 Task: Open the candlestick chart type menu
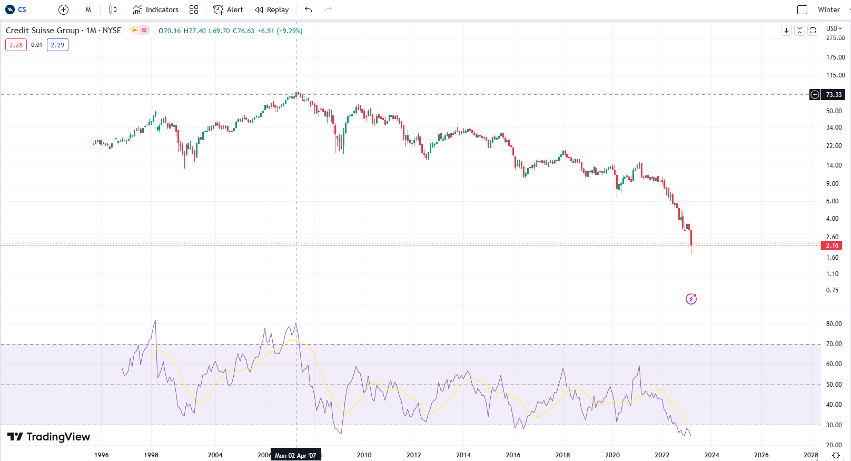113,9
